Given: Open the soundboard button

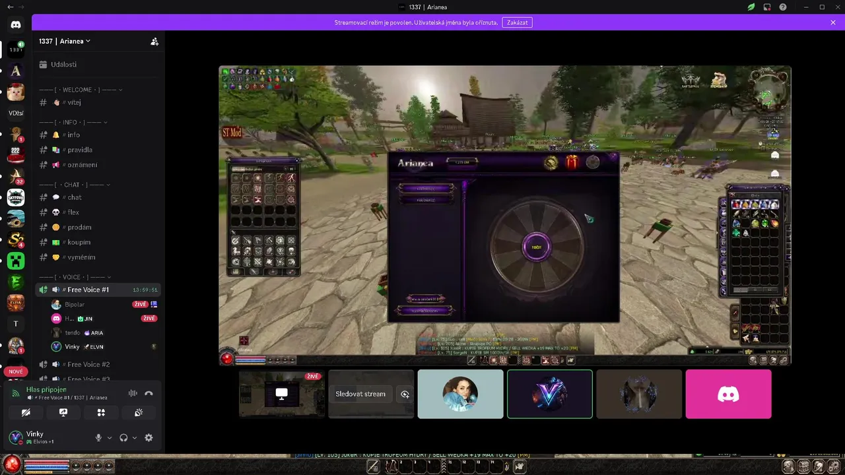Looking at the screenshot, I should pos(139,412).
